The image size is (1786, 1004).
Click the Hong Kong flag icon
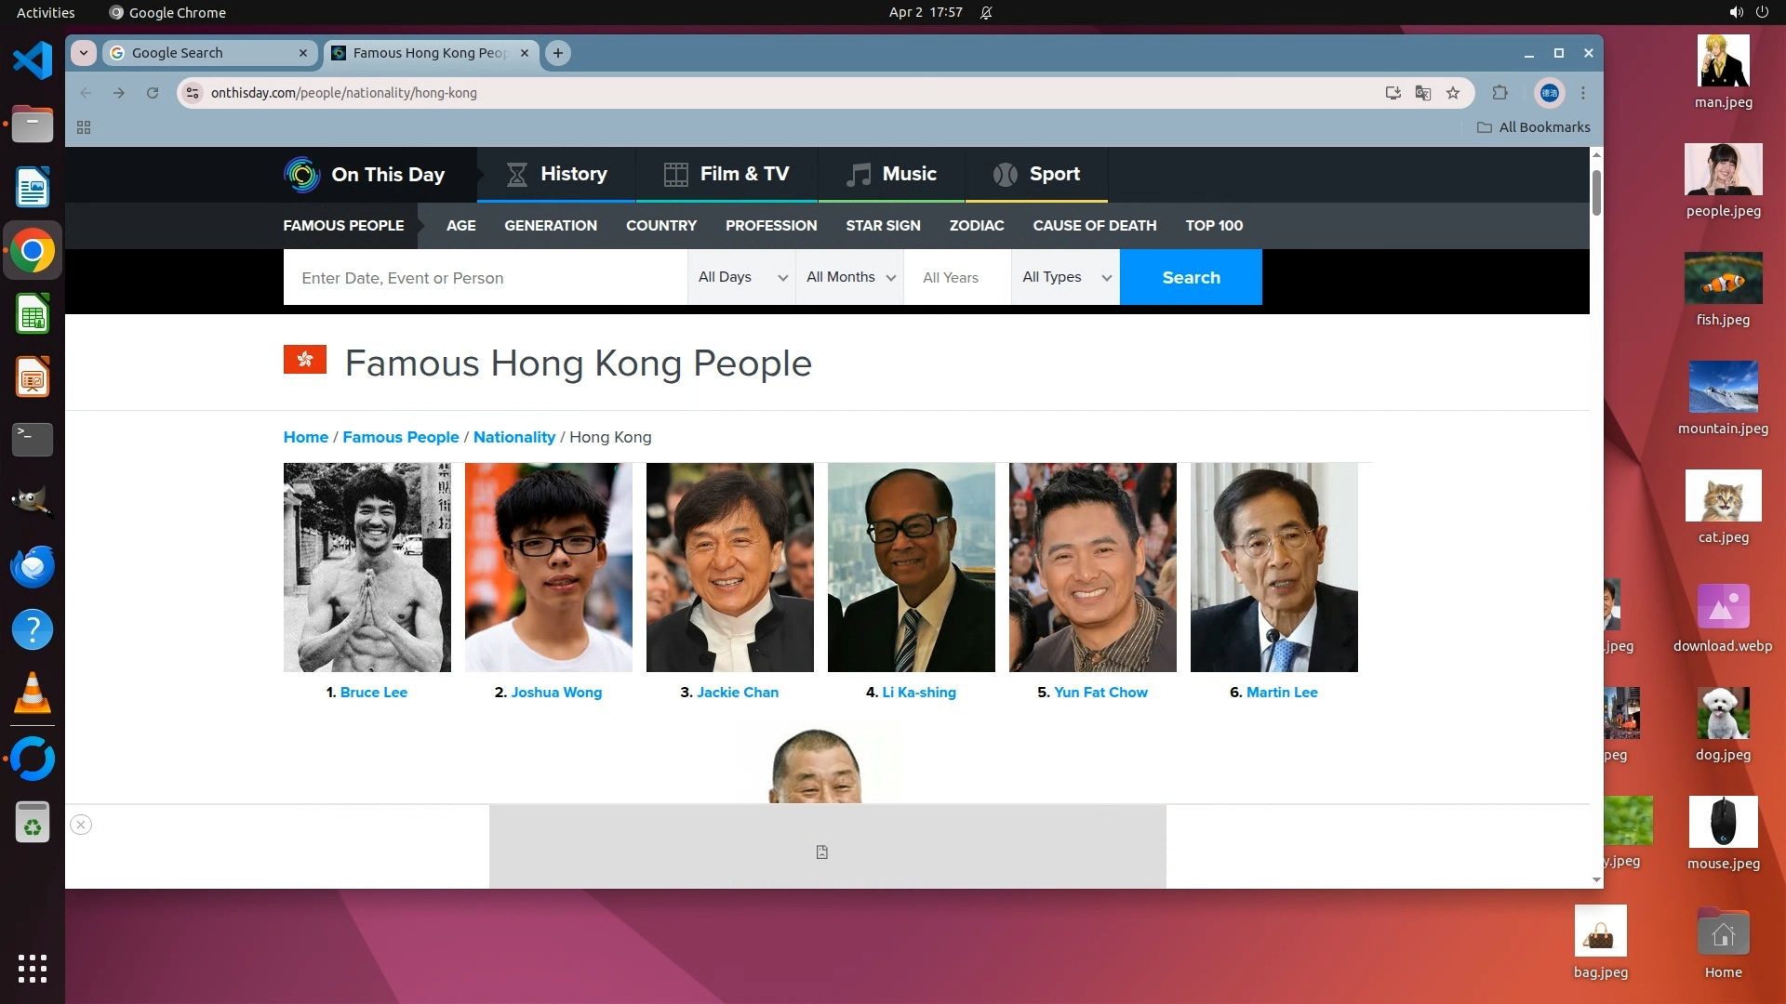(x=304, y=360)
